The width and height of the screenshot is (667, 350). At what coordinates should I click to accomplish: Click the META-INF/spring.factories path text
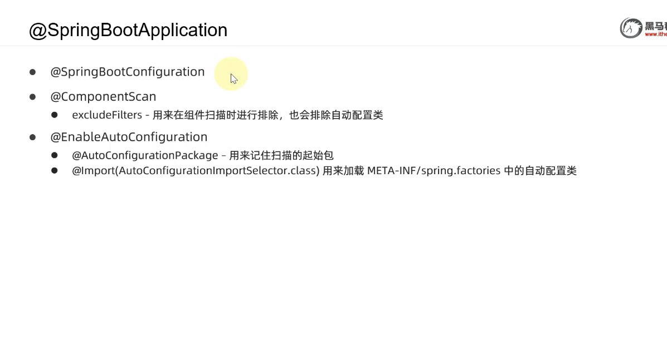coord(434,171)
